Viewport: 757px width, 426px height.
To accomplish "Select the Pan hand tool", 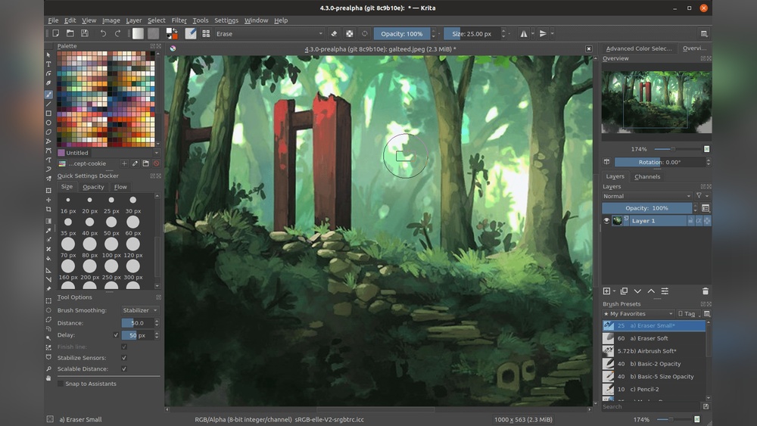I will tap(48, 378).
